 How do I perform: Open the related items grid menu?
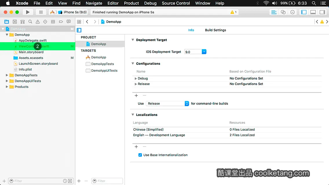[79, 22]
